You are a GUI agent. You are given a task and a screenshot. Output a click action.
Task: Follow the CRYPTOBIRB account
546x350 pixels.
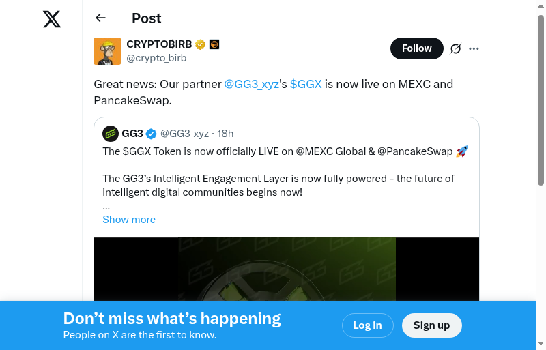tap(416, 48)
